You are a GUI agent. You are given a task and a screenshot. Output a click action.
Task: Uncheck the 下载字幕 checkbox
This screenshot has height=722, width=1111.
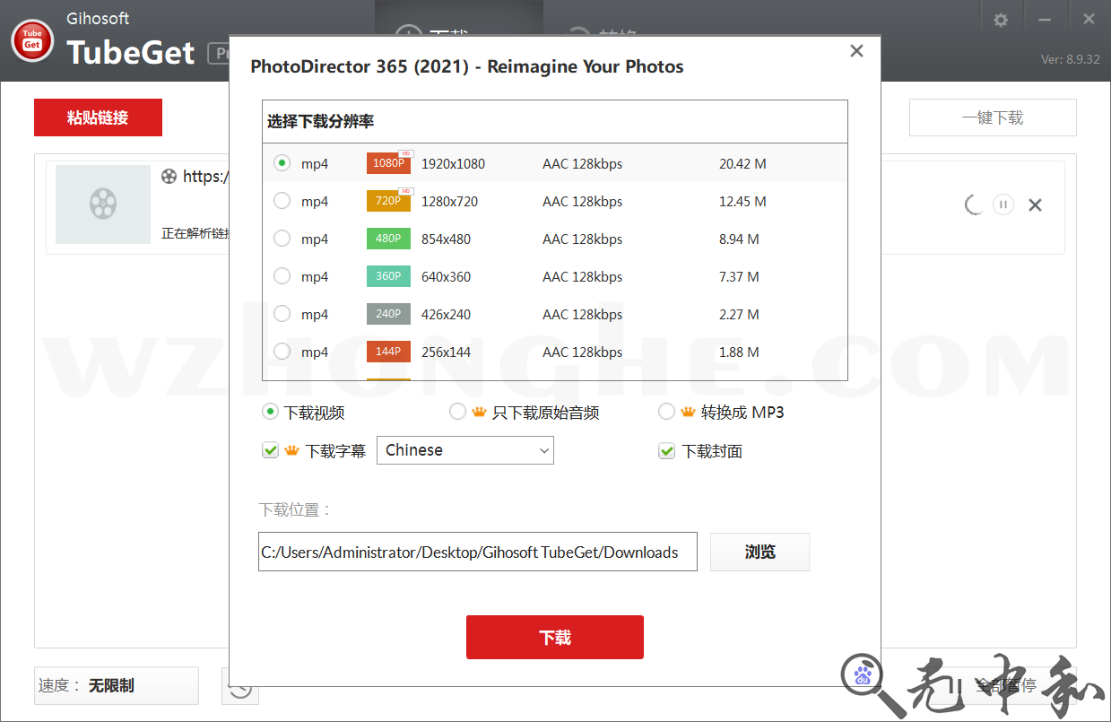(x=270, y=450)
